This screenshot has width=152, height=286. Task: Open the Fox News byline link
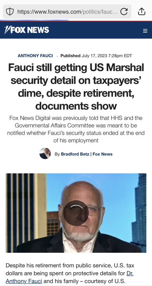[x=103, y=154]
